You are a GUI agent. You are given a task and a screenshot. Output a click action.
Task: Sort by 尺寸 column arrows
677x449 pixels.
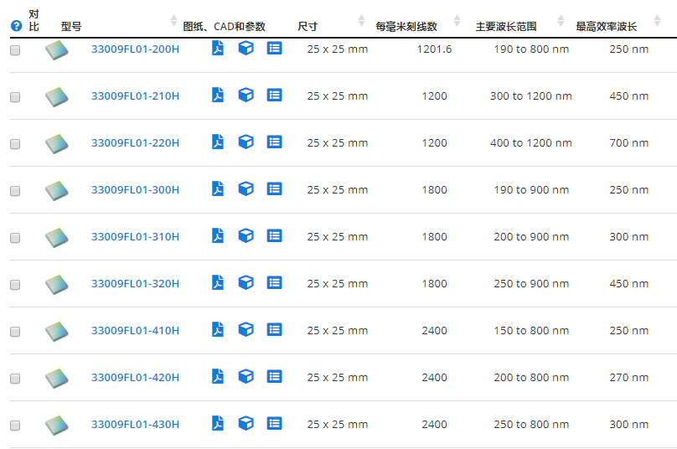[x=361, y=20]
